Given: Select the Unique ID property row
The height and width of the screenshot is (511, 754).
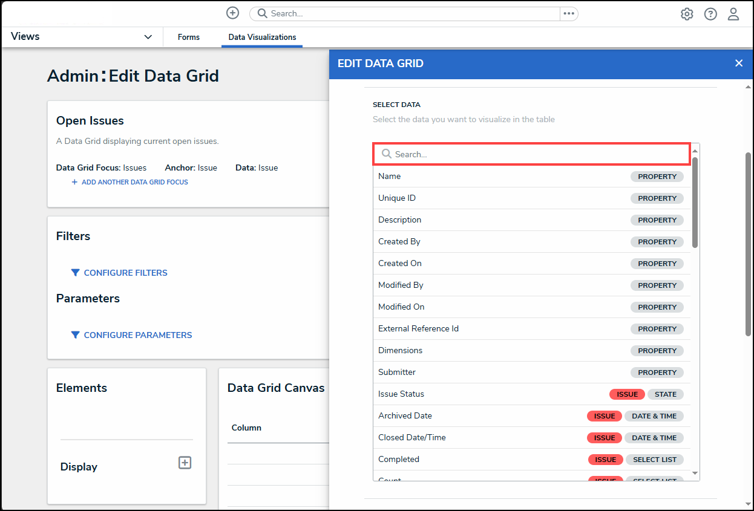Looking at the screenshot, I should [397, 198].
